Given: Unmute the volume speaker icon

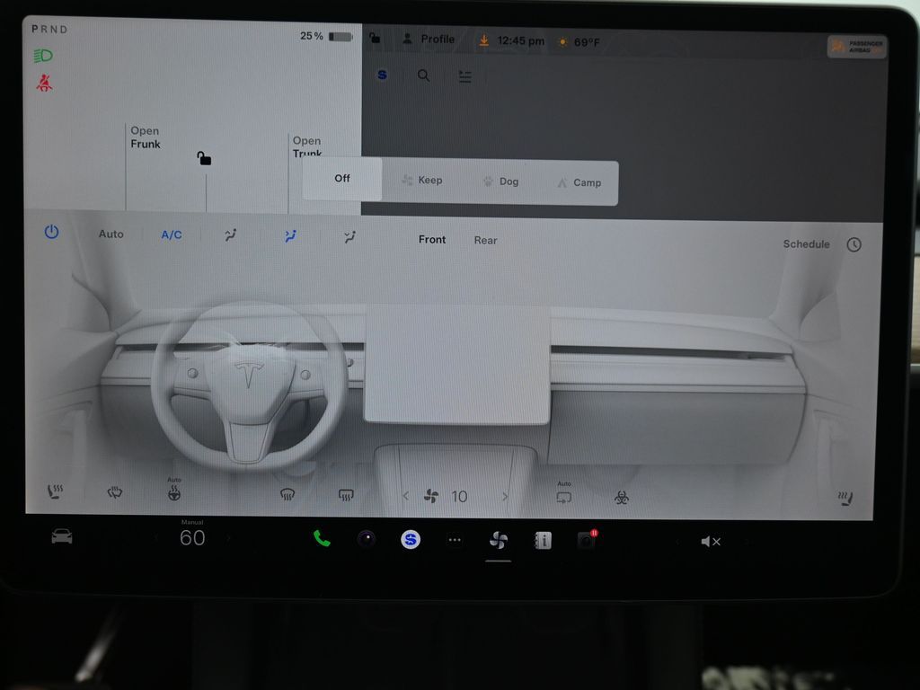Looking at the screenshot, I should 710,541.
